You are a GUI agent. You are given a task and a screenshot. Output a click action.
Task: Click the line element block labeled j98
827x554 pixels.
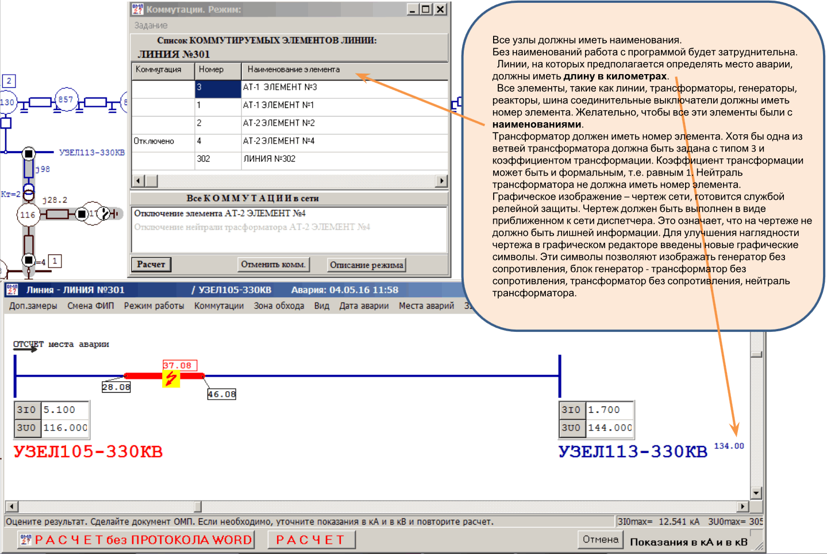pos(29,169)
